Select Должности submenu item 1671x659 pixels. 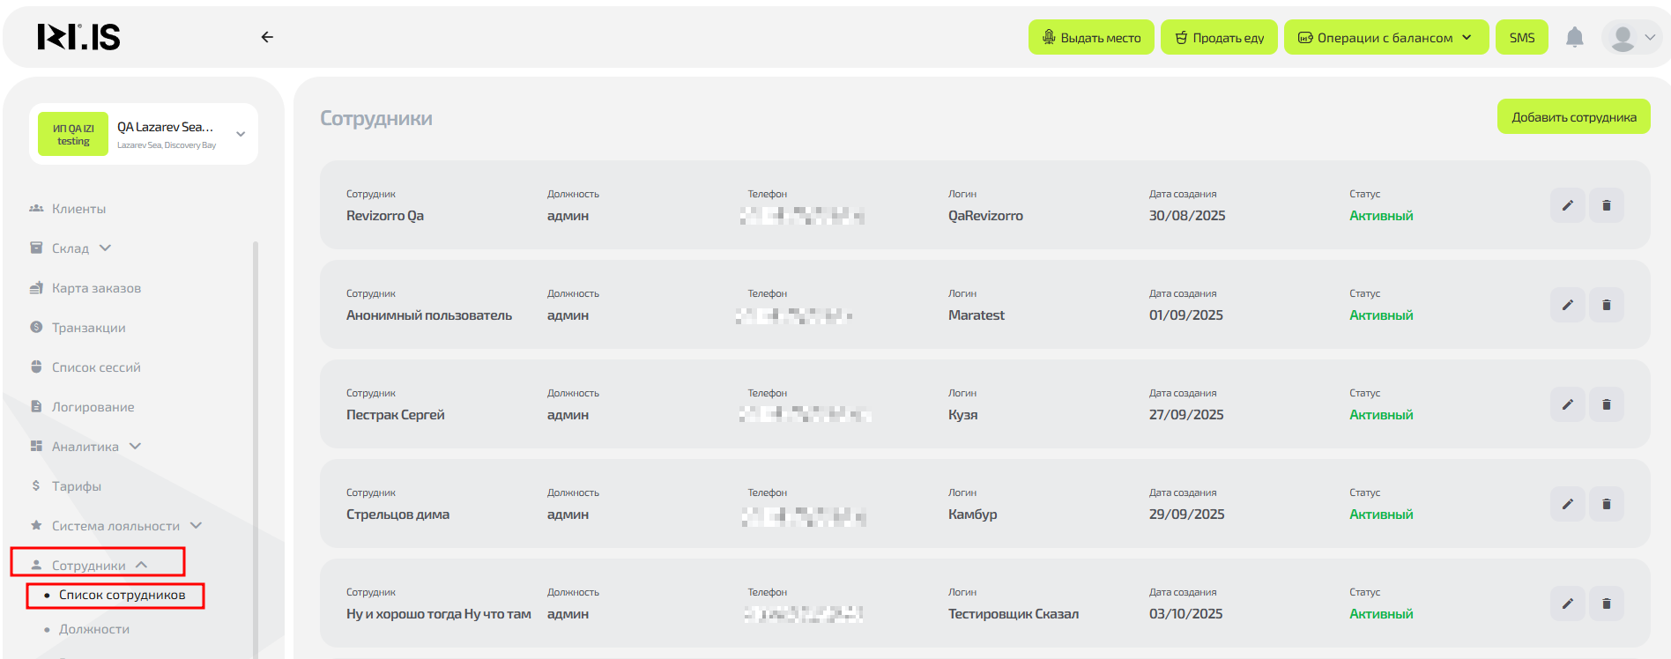tap(94, 629)
